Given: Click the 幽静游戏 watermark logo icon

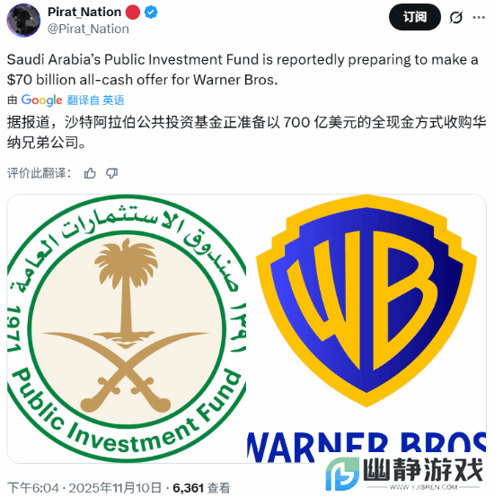Looking at the screenshot, I should [x=342, y=474].
